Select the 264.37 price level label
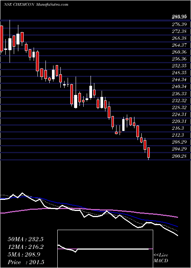 179,45
